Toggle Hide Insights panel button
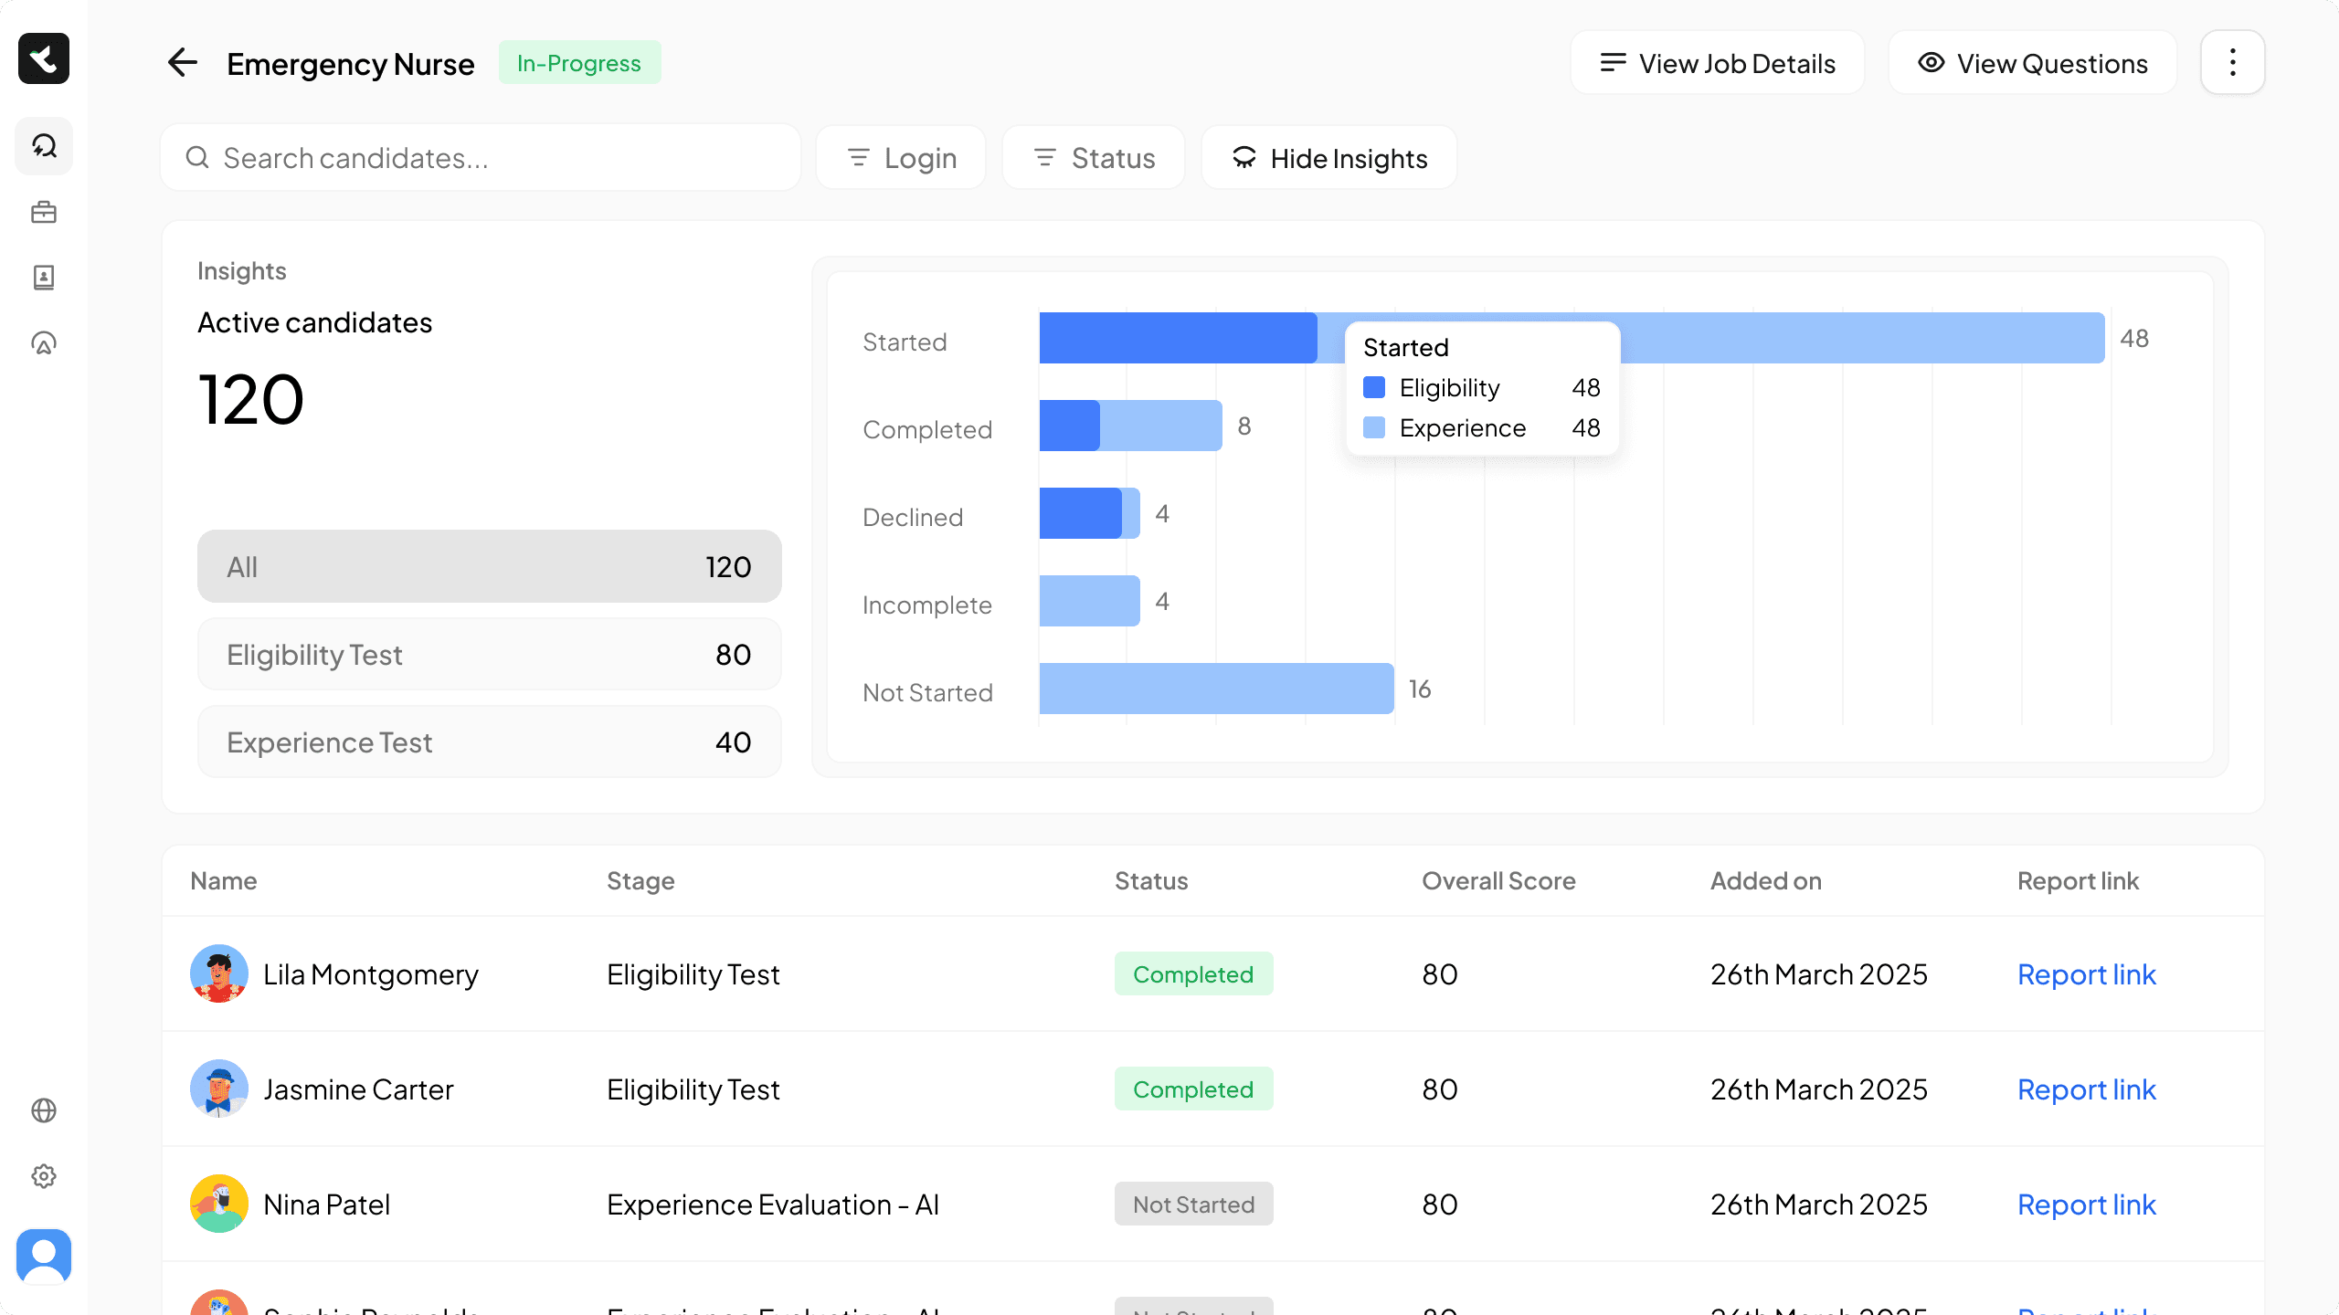 tap(1329, 158)
